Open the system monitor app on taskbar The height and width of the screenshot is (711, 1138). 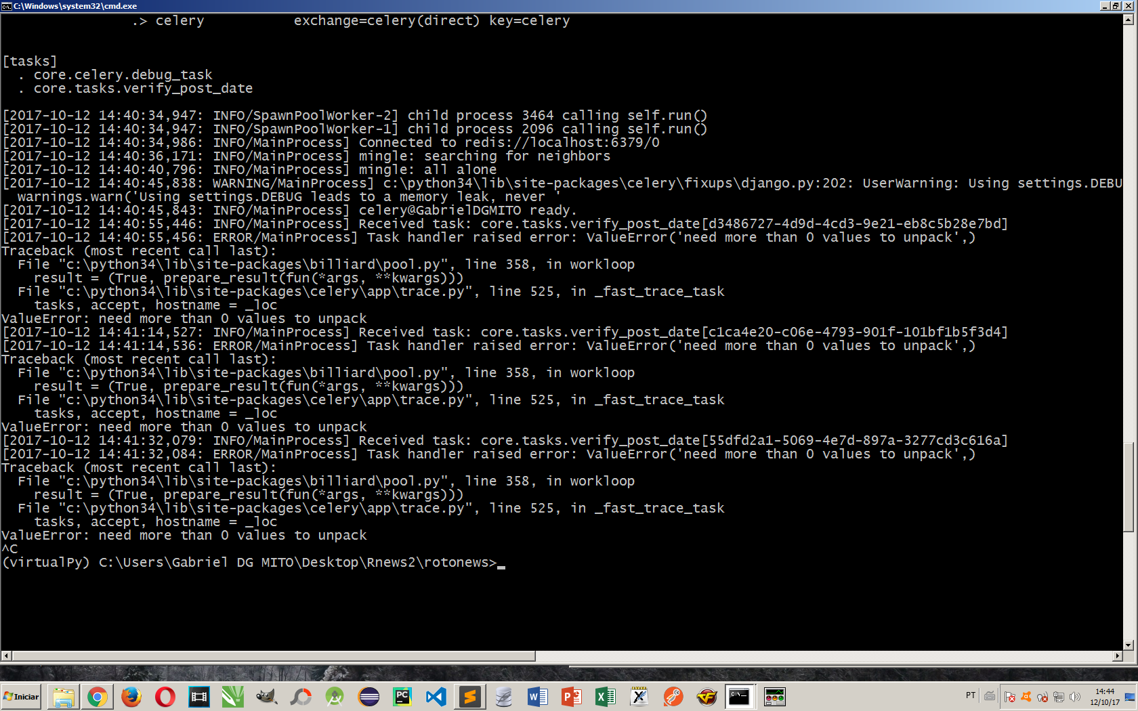(x=774, y=697)
